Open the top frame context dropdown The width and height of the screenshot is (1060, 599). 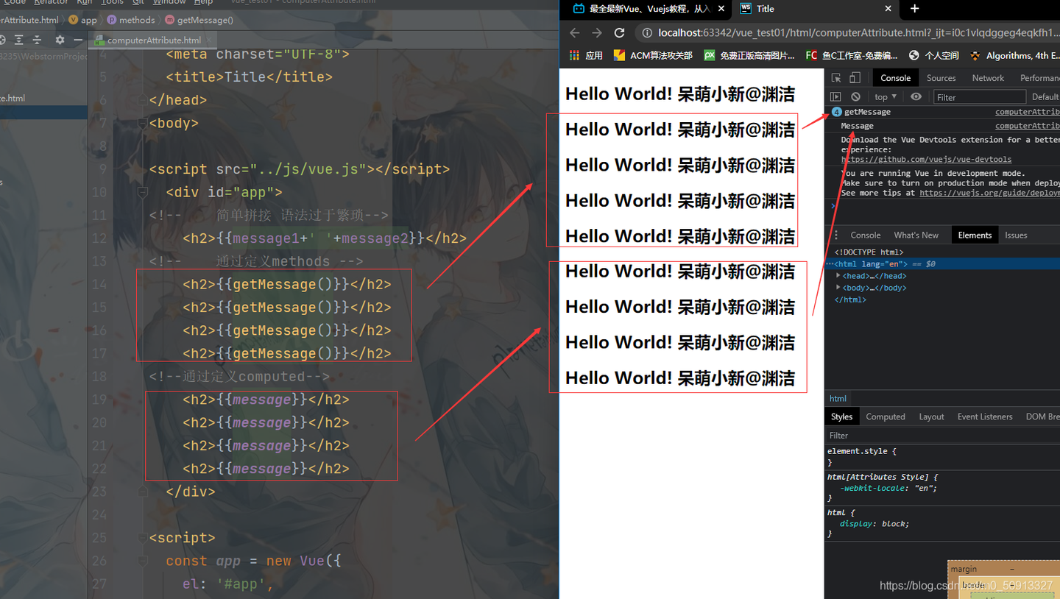tap(884, 96)
